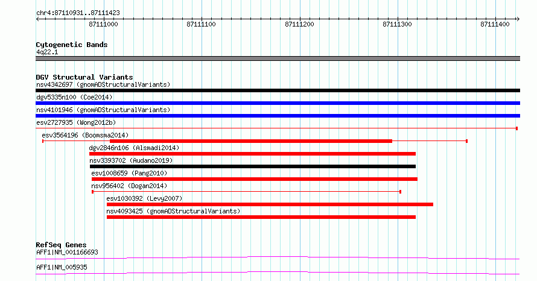537x281 pixels.
Task: Click the gray 4q22.1 cytogenetic band bar
Action: pyautogui.click(x=278, y=58)
